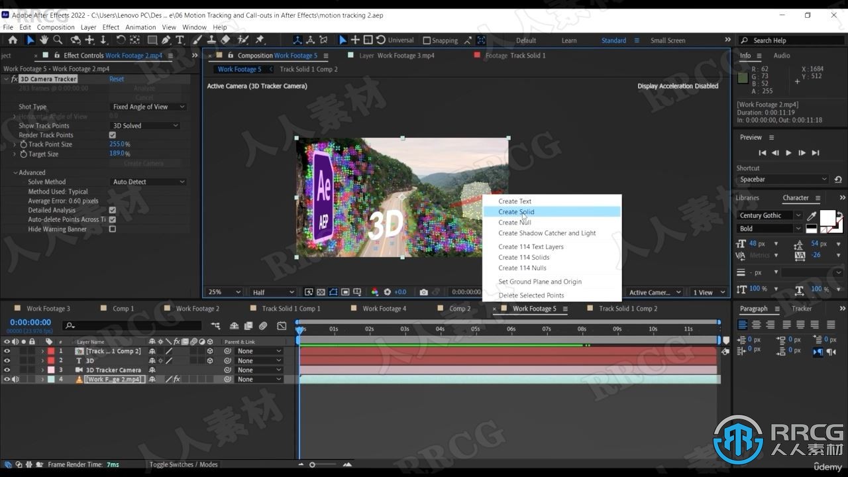Image resolution: width=848 pixels, height=477 pixels.
Task: Click Reset for 3D Camera Tracker effect
Action: [117, 79]
